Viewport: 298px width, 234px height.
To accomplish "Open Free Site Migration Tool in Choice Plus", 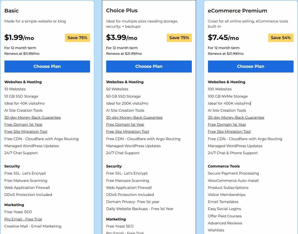I will (127, 131).
